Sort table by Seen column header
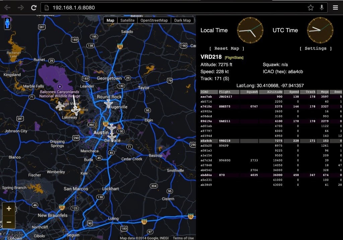 [336, 92]
